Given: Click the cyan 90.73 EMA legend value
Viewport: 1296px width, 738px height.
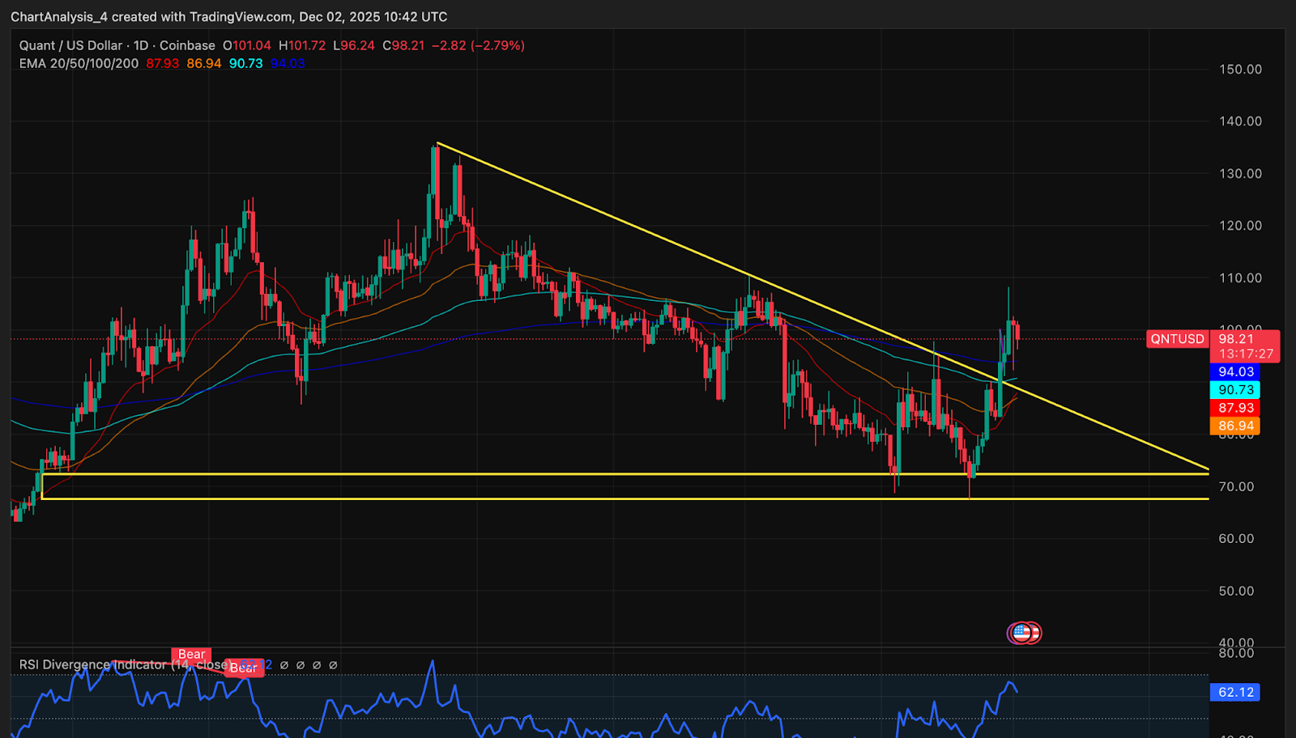Looking at the screenshot, I should click(x=245, y=63).
